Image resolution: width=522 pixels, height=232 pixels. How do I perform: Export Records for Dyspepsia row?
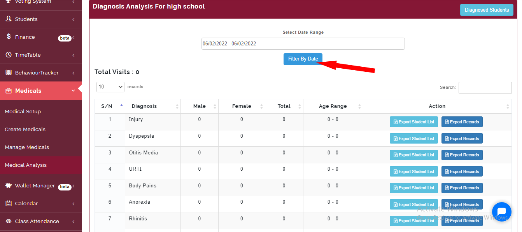pos(462,139)
